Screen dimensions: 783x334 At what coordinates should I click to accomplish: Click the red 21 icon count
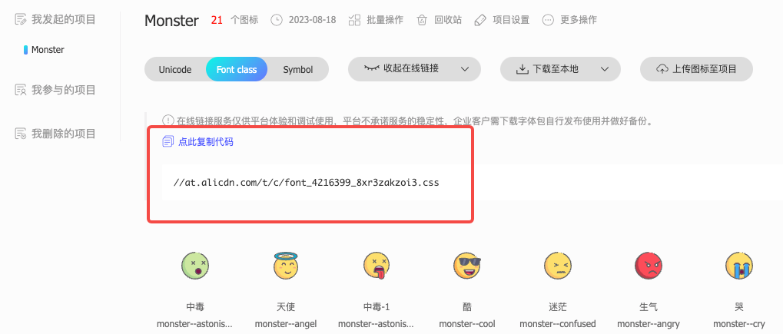coord(217,21)
